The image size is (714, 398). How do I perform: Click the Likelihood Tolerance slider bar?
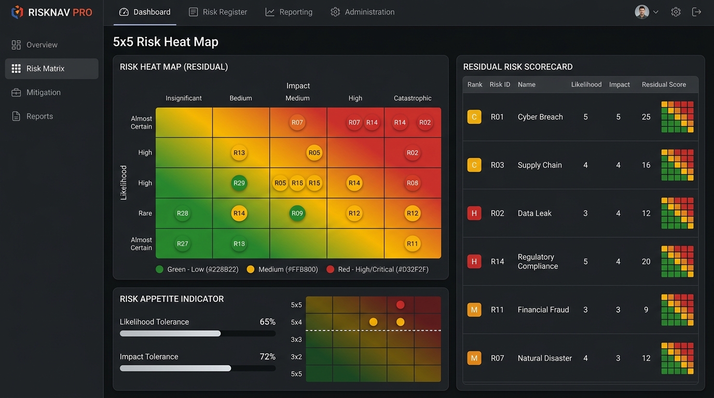[x=198, y=334]
